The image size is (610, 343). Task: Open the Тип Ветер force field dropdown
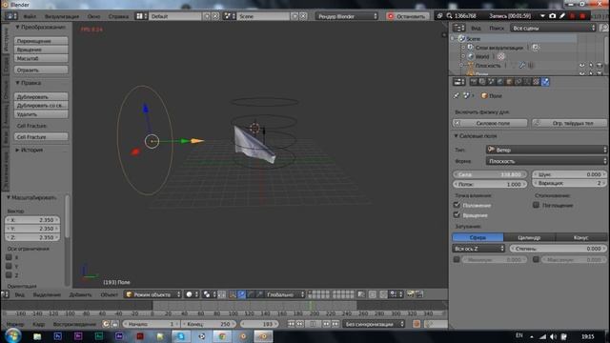click(546, 150)
